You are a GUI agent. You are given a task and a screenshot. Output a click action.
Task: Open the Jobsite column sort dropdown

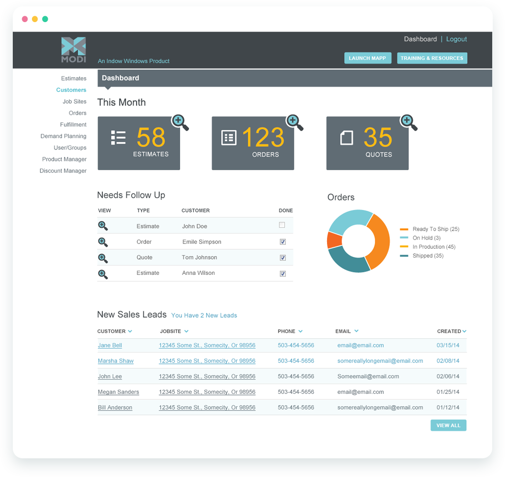[x=186, y=331]
